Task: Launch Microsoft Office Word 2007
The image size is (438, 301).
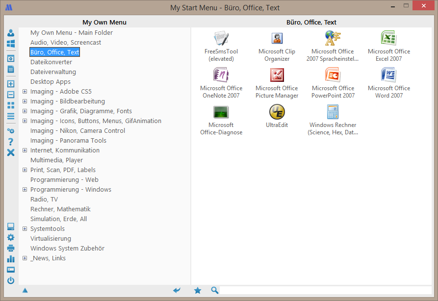Action: (389, 83)
